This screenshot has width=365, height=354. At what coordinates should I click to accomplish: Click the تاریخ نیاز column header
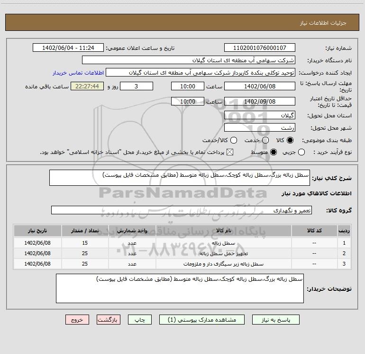point(37,231)
